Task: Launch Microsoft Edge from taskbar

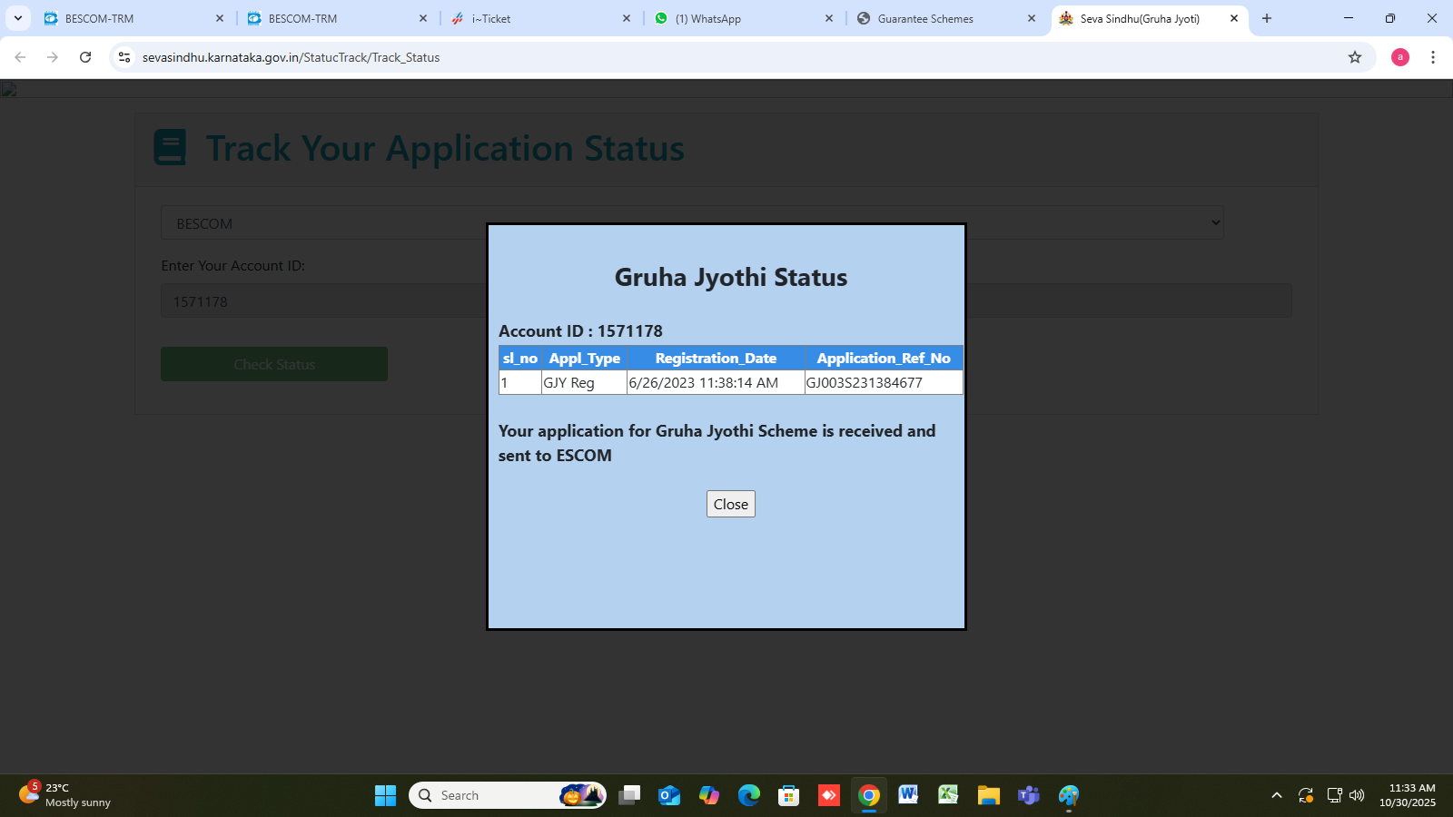Action: tap(748, 795)
